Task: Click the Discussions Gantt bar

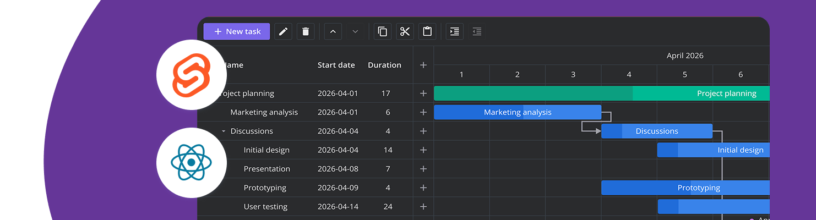Action: coord(657,131)
